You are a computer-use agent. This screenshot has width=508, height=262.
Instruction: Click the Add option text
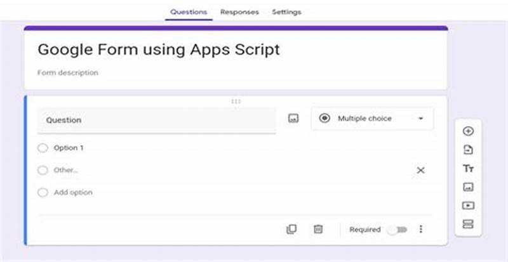[73, 192]
